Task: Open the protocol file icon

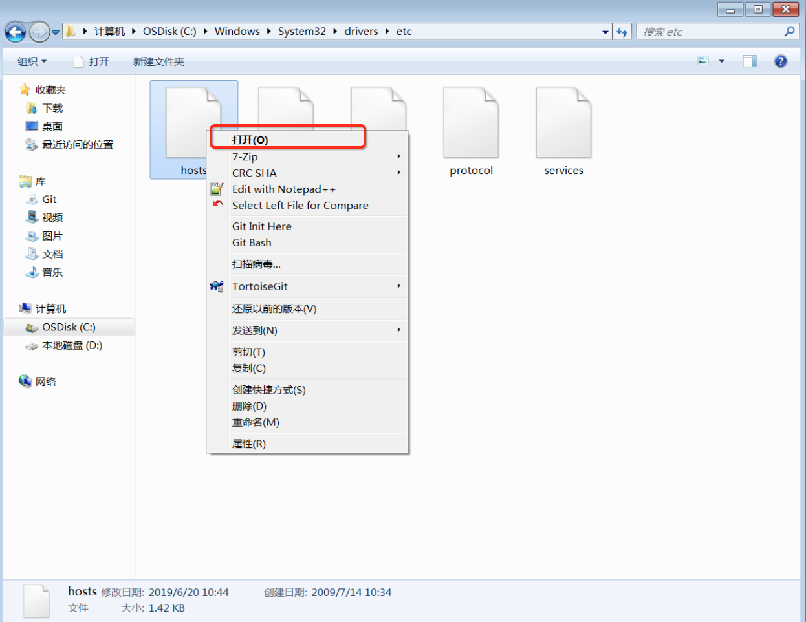Action: pos(471,123)
